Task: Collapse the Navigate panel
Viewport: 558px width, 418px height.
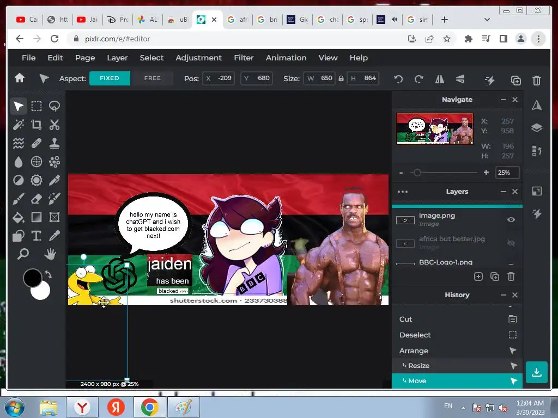Action: pos(503,100)
